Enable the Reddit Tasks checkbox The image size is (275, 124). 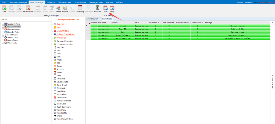[x=3, y=35]
